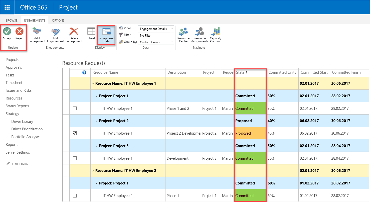Image resolution: width=370 pixels, height=202 pixels.
Task: Check the Project 1 Phase 1 and 2 row checkbox
Action: tap(75, 109)
